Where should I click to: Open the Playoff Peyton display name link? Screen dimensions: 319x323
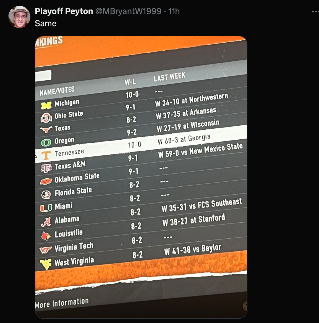[x=64, y=11]
